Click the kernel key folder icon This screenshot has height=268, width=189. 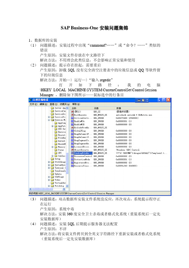click(56, 141)
